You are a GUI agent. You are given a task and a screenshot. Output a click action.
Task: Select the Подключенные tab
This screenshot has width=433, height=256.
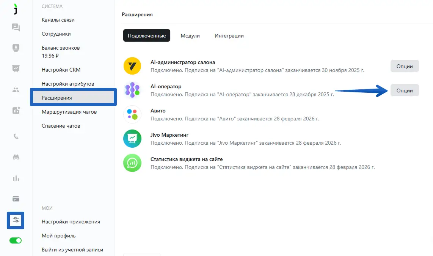(x=147, y=36)
